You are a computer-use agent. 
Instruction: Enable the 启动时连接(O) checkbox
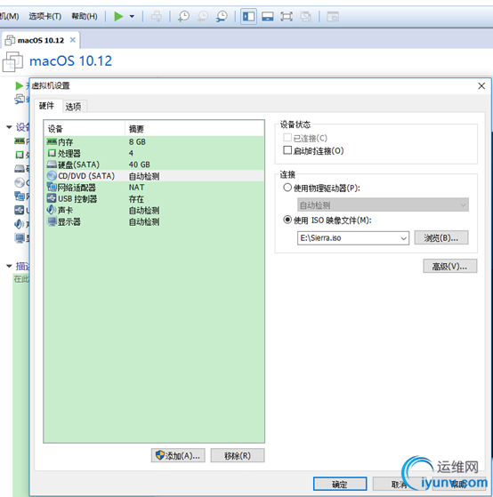click(287, 150)
